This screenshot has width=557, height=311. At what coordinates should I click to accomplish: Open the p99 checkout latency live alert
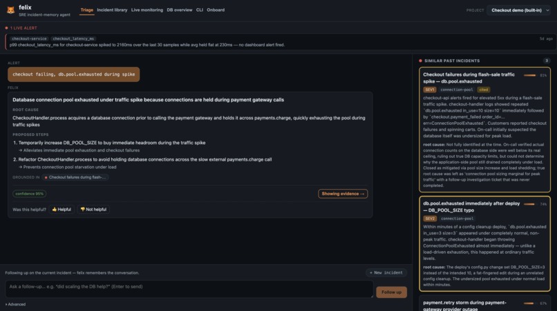pyautogui.click(x=281, y=42)
